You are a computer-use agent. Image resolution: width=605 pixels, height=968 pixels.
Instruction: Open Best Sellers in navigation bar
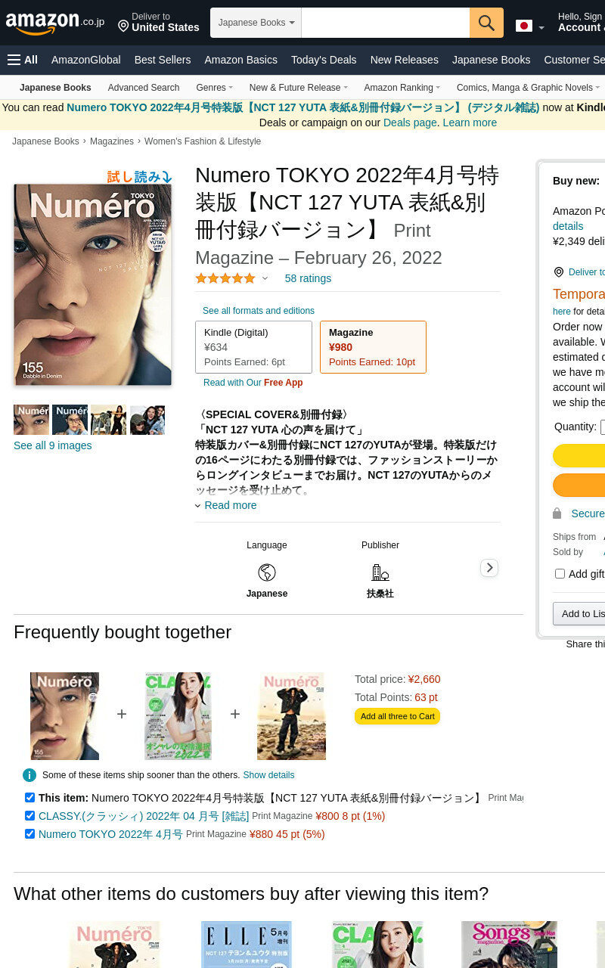point(163,60)
